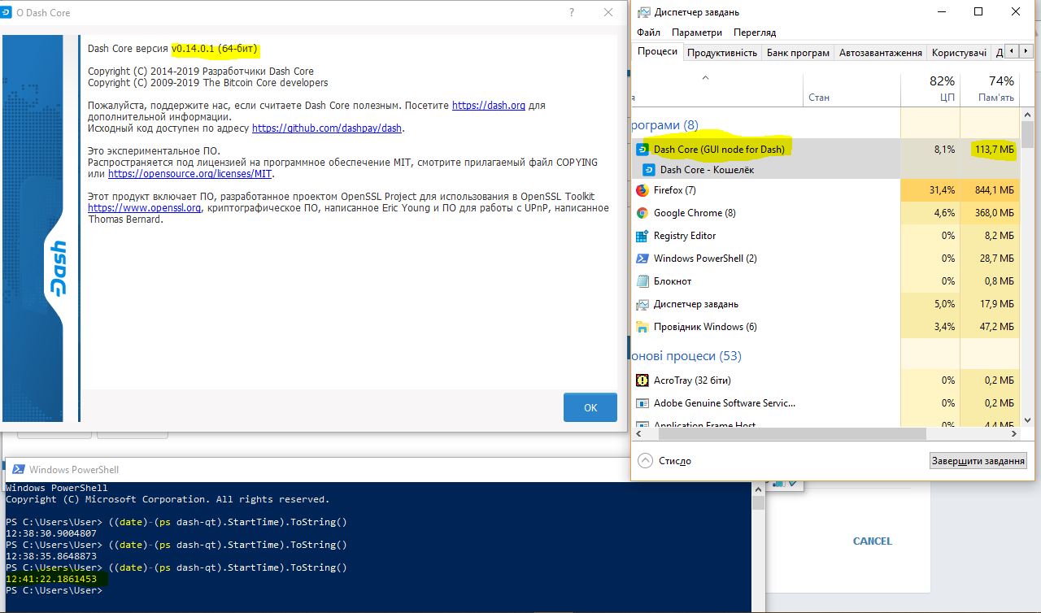Collapse the column sort chevron above process names
This screenshot has width=1041, height=613.
click(705, 78)
